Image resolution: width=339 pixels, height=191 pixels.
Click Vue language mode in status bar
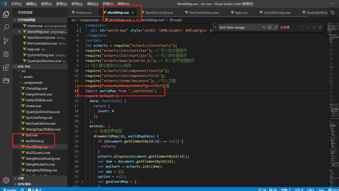click(x=321, y=190)
